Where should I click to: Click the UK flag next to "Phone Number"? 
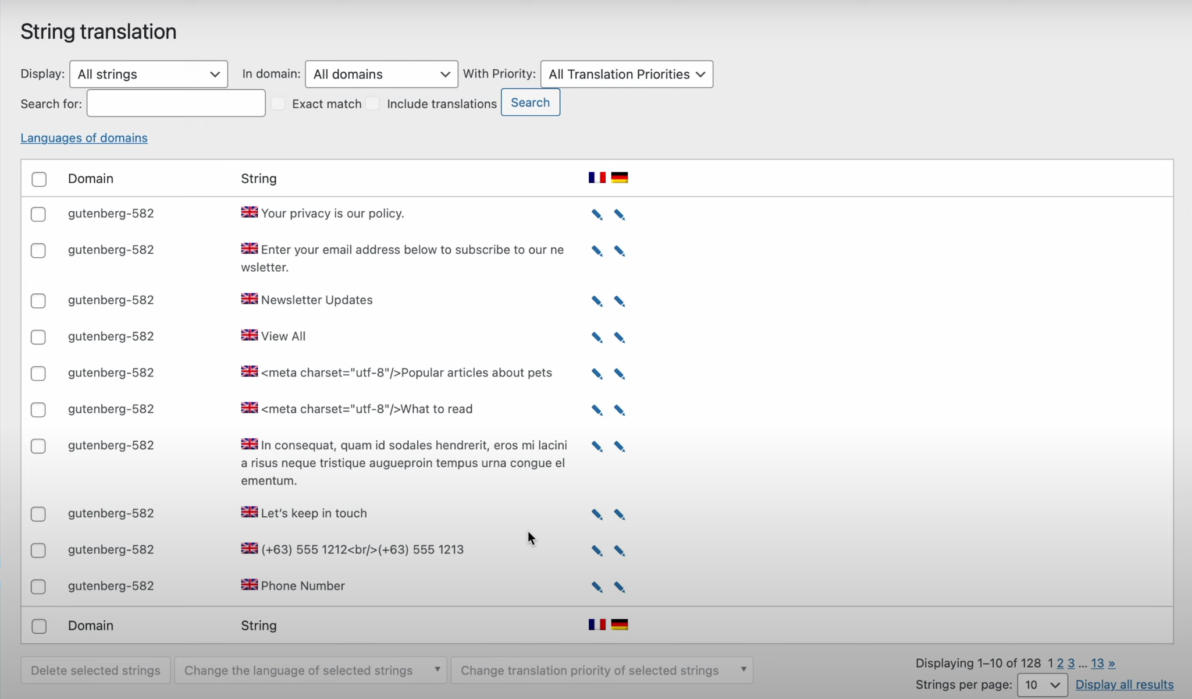248,584
